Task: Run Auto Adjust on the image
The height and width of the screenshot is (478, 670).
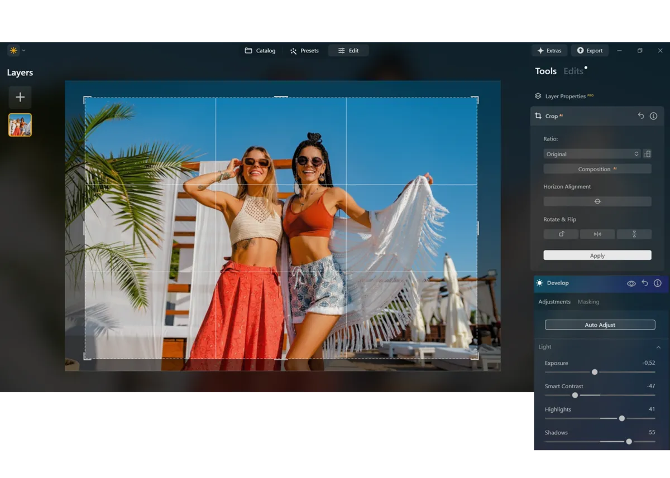Action: coord(600,324)
